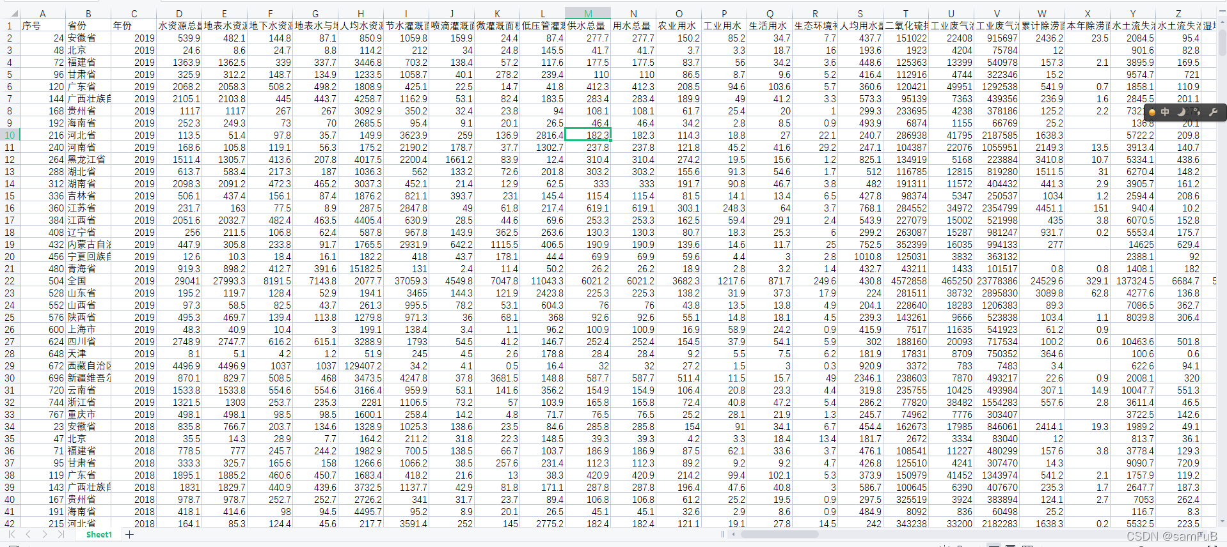The image size is (1227, 547).
Task: Go to the previous sheet with the navigation arrow
Action: (x=28, y=534)
